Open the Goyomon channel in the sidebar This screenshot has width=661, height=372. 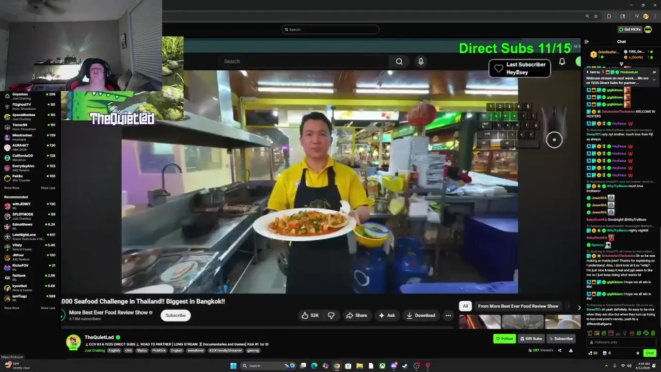30,96
